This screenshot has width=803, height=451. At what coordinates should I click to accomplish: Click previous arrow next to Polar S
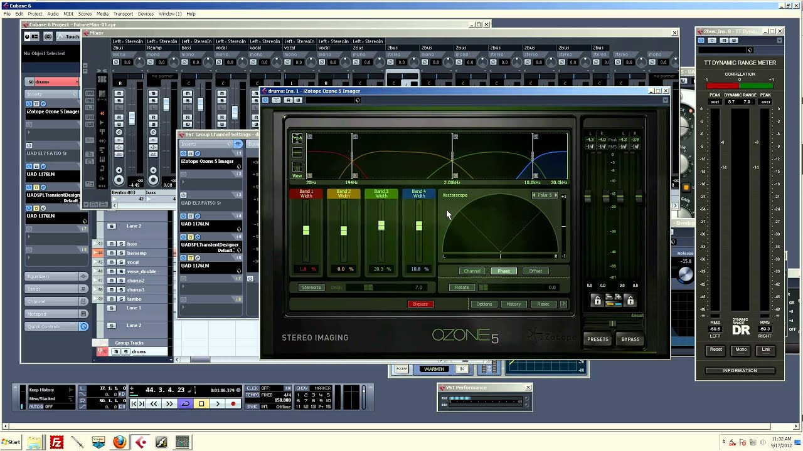click(x=534, y=195)
